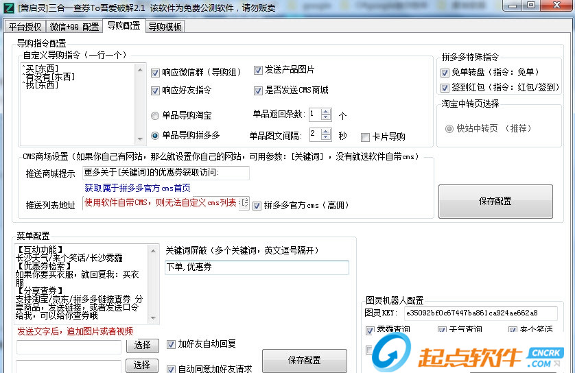
Task: Click 保存配置 button in 导购指令配置 section
Action: coord(495,202)
